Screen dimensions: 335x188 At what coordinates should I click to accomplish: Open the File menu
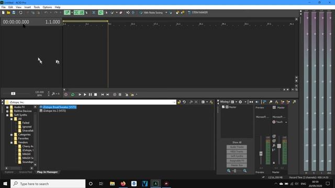click(x=4, y=7)
